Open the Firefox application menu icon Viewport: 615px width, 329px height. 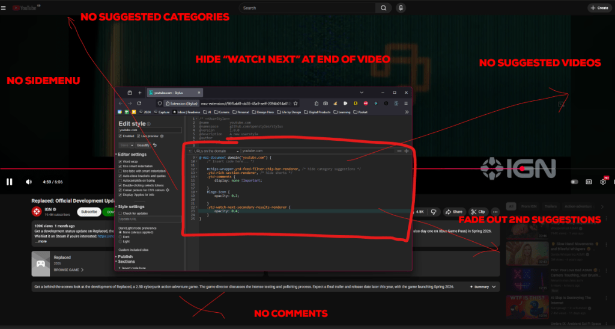point(406,103)
